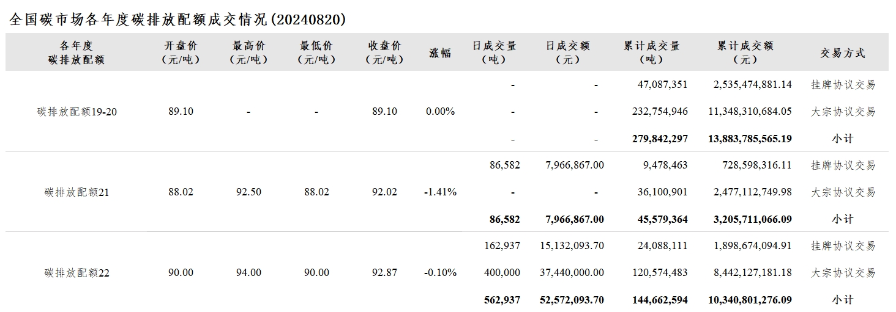Select the 日成交额 column header
The height and width of the screenshot is (312, 896).
tap(568, 53)
